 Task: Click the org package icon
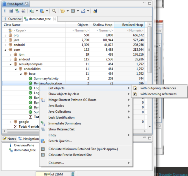click(x=10, y=35)
